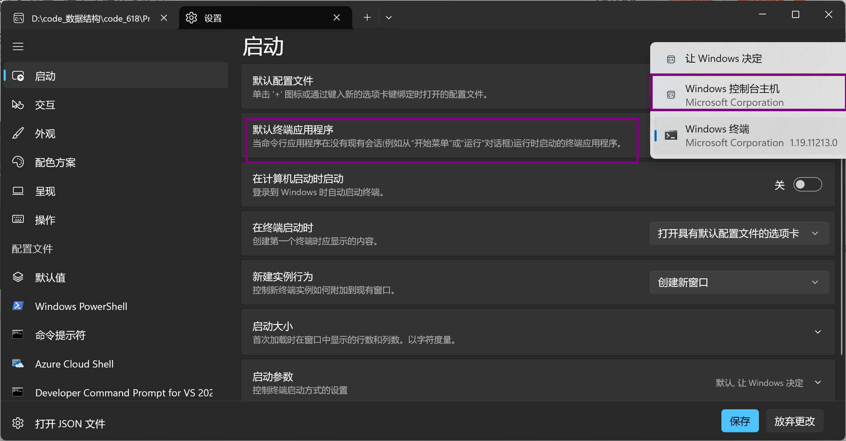Toggle the 在计算机启动时启动 switch

807,185
